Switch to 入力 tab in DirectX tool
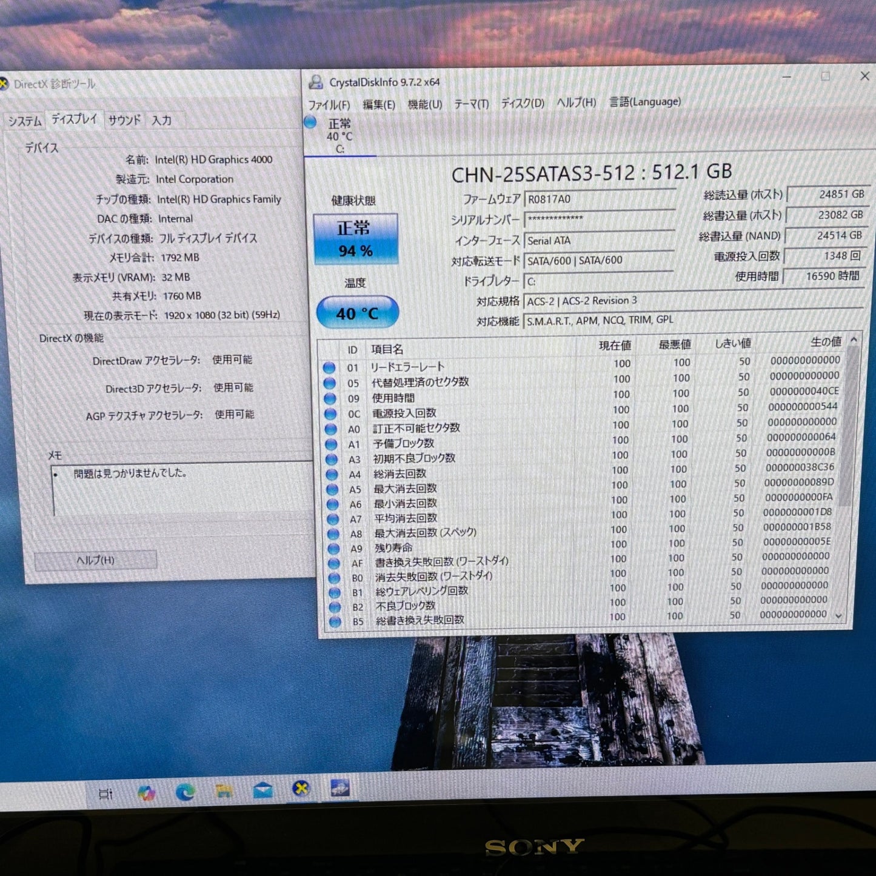 click(x=161, y=121)
